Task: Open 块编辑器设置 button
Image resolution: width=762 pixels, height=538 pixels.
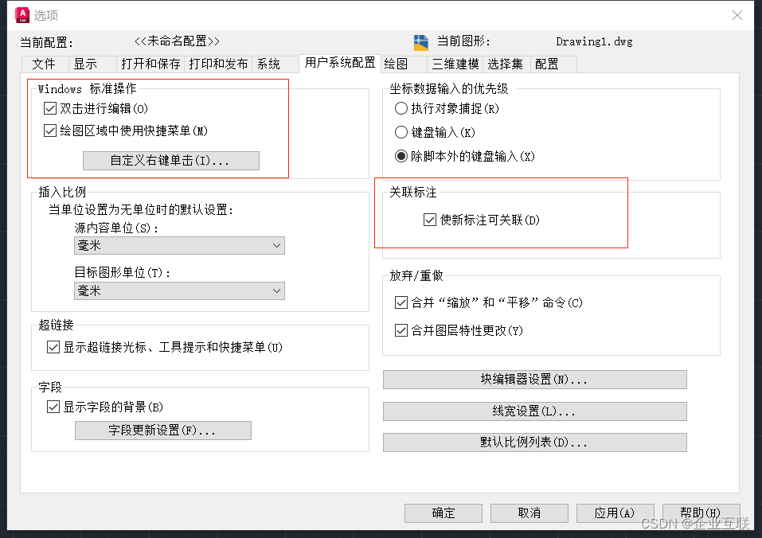Action: point(534,380)
